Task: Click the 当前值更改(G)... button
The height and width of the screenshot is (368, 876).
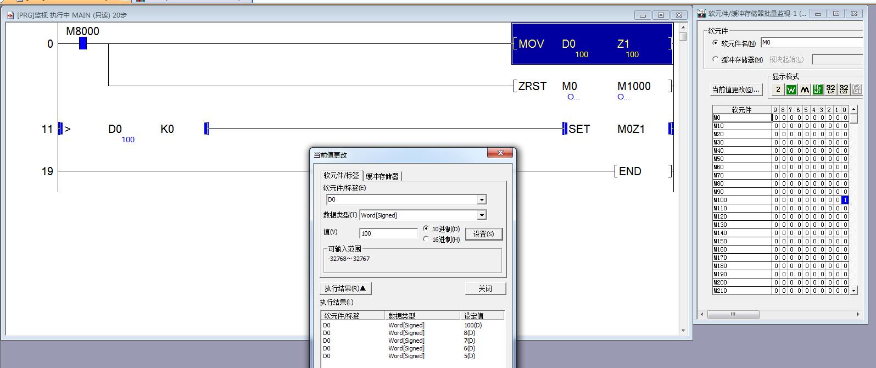Action: pos(736,90)
